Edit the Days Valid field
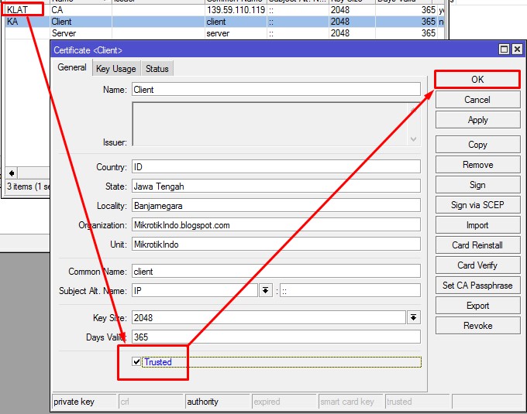Viewport: 527px width, 414px height. click(276, 337)
